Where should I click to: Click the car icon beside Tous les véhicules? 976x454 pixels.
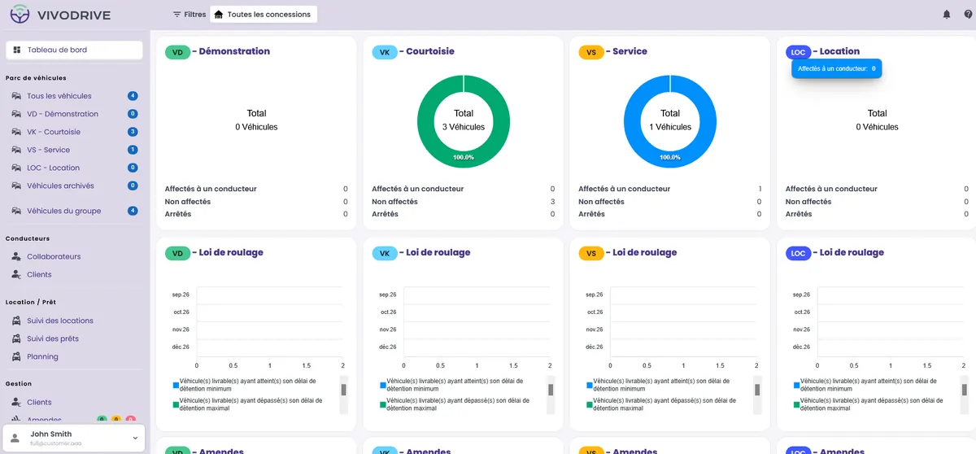click(x=17, y=96)
